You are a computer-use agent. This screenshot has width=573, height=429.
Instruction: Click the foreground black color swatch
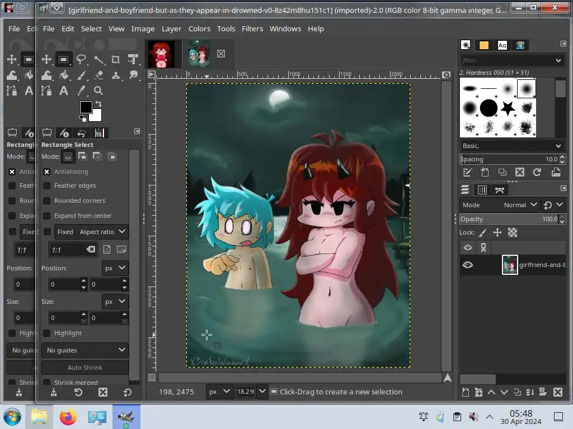click(86, 107)
